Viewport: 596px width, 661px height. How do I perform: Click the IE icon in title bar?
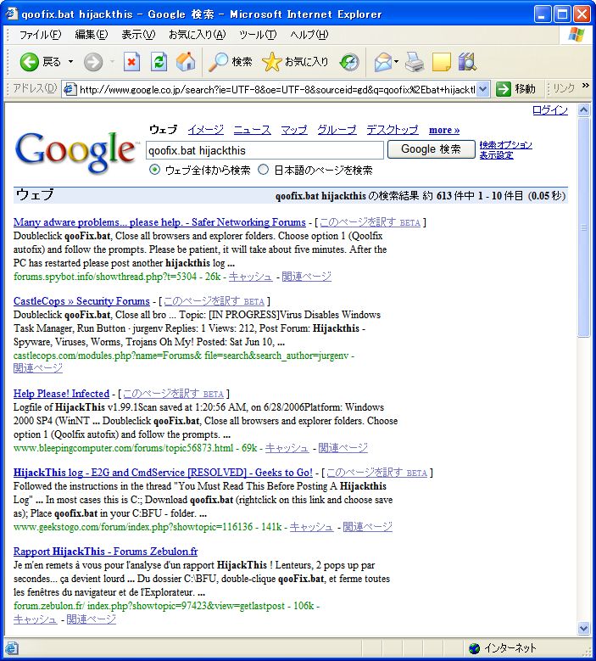point(12,14)
